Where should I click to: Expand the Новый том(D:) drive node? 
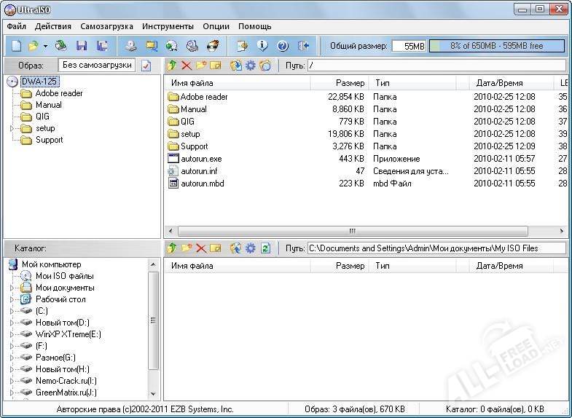tap(12, 323)
